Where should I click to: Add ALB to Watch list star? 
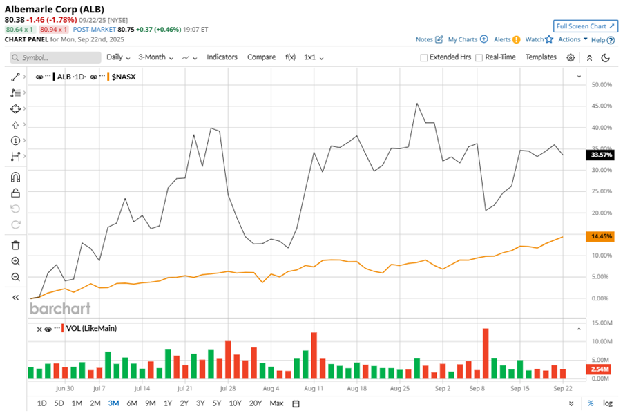(549, 39)
